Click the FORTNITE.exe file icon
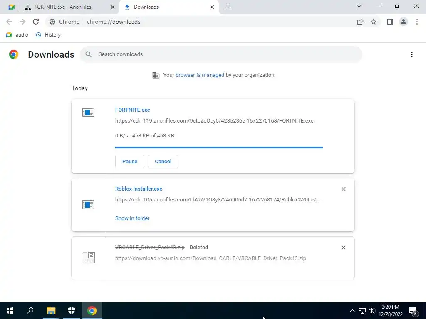 [88, 112]
